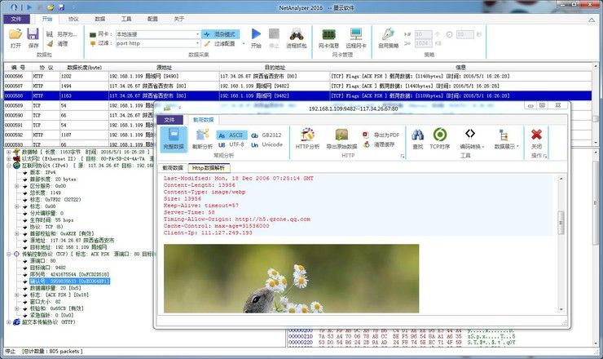Screen dimensions: 603x359
Task: Click the 截断分析 analysis icon in popup
Action: [x=202, y=140]
